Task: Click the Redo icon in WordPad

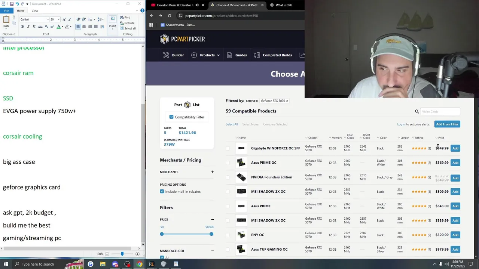Action: point(22,4)
